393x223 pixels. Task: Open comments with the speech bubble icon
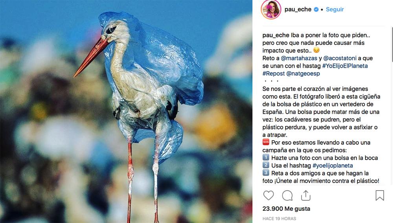[x=287, y=195]
